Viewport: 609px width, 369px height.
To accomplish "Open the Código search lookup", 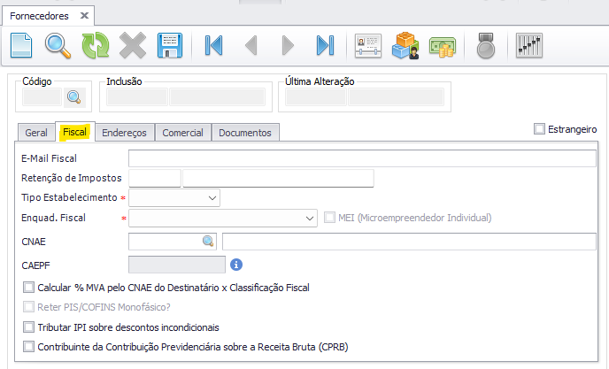I will pos(73,97).
